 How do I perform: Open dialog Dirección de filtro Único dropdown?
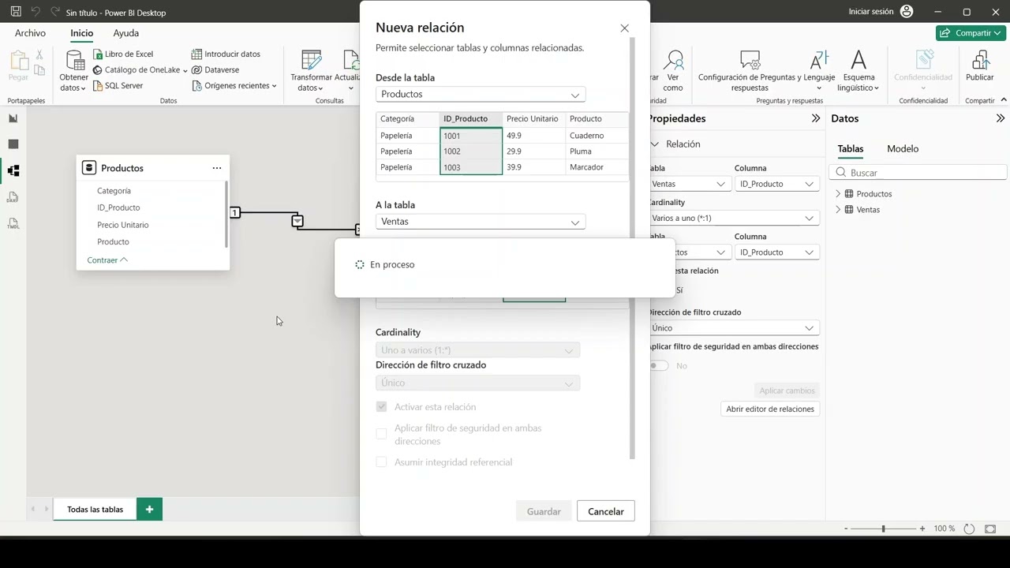point(477,383)
